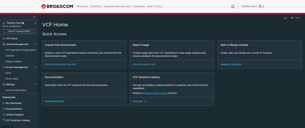Select the Report Usage card title
305x128 pixels.
pos(141,45)
